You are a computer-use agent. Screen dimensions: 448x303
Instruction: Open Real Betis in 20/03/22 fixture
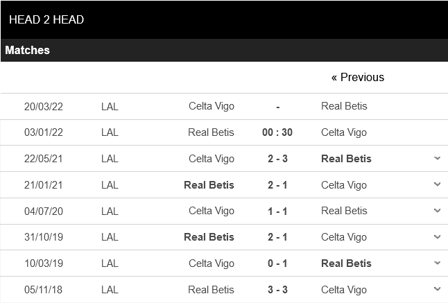(x=344, y=106)
